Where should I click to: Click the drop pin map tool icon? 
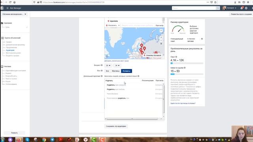click(x=161, y=44)
